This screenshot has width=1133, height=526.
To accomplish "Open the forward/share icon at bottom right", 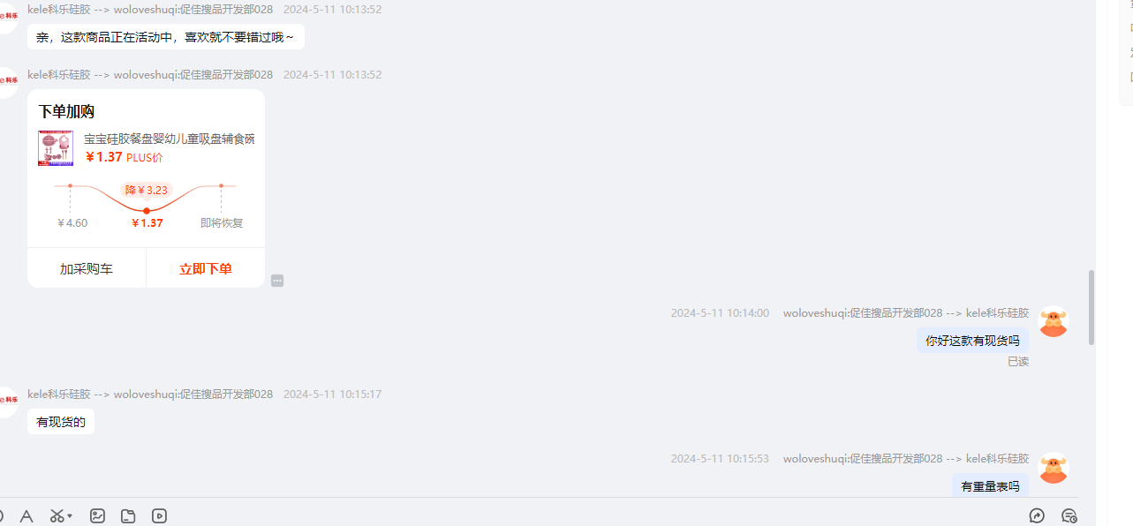I will point(1038,516).
